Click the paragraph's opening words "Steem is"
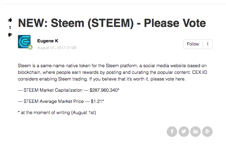Screen dimensions: 226x147 [26, 65]
